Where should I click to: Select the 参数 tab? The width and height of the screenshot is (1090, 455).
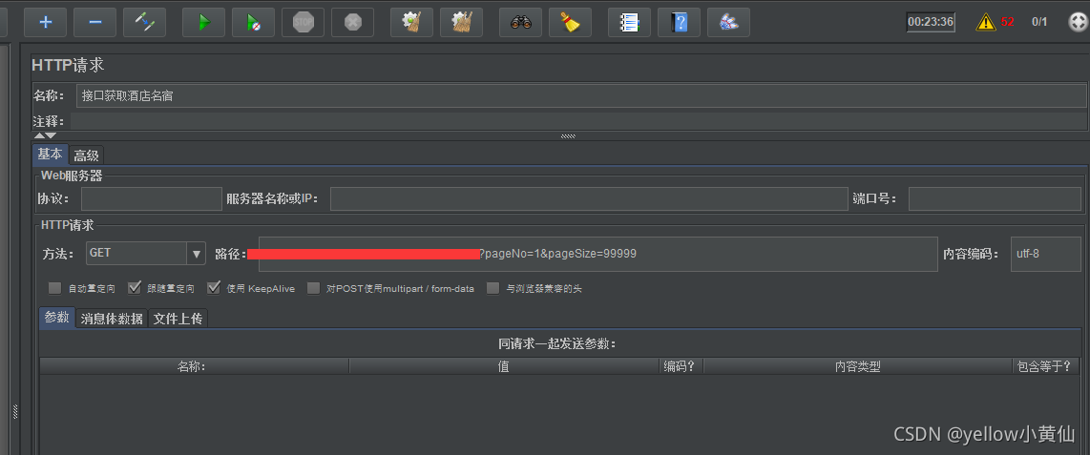coord(57,318)
